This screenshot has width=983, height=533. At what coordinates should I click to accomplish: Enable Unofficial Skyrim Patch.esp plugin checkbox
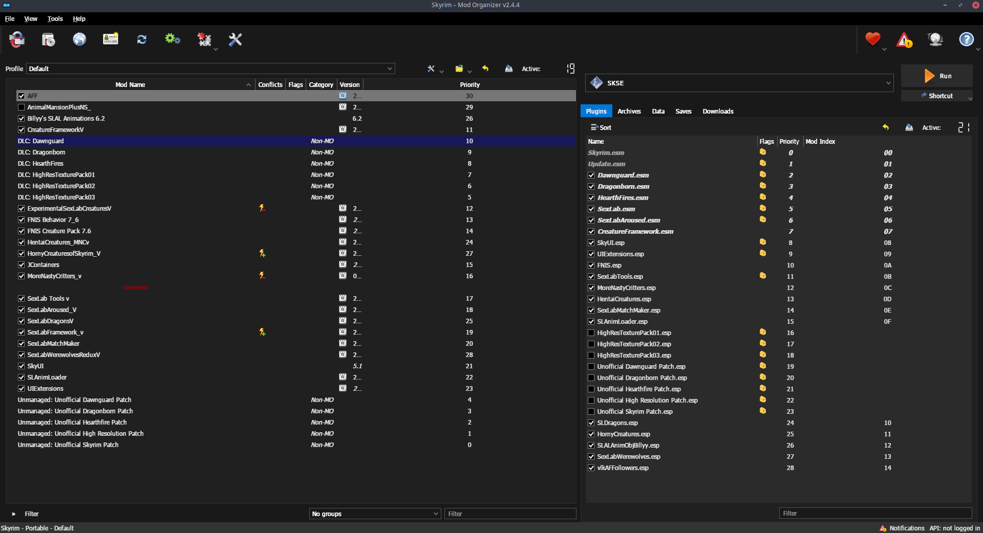(591, 412)
